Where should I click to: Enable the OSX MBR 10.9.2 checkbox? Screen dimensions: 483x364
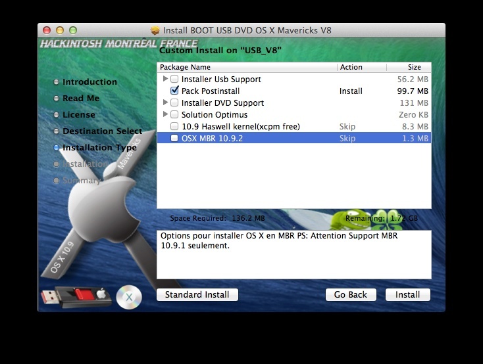point(174,138)
